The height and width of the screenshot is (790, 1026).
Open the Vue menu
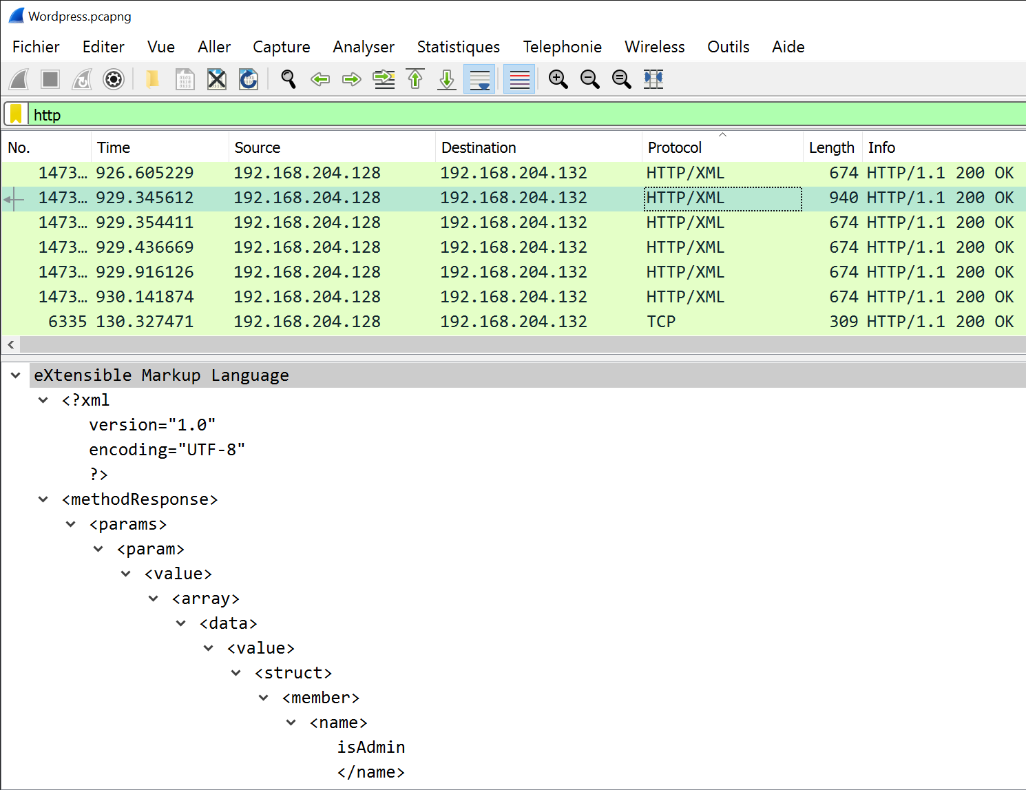coord(161,47)
